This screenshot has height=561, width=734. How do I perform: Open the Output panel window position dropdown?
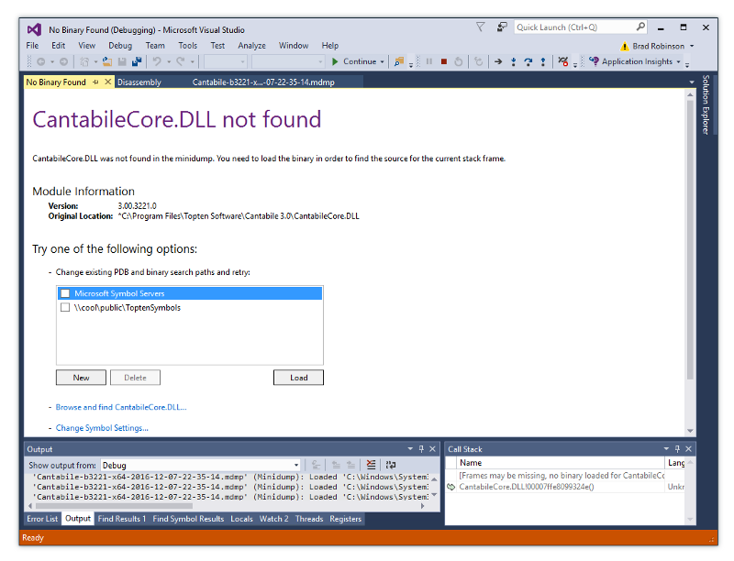410,449
